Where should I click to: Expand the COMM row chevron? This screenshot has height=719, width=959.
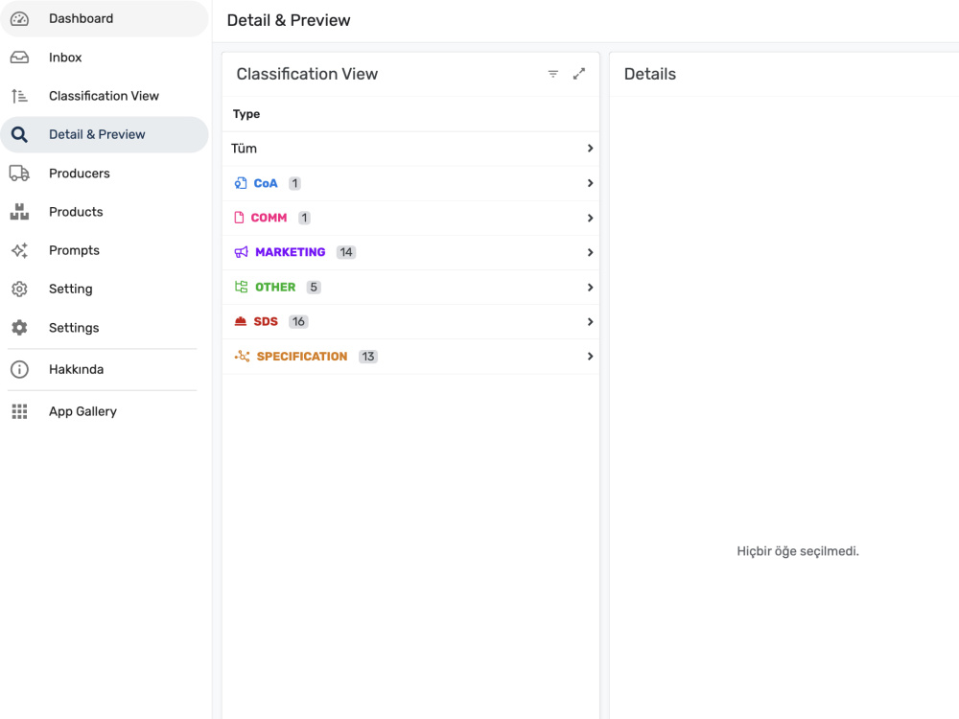click(x=590, y=219)
